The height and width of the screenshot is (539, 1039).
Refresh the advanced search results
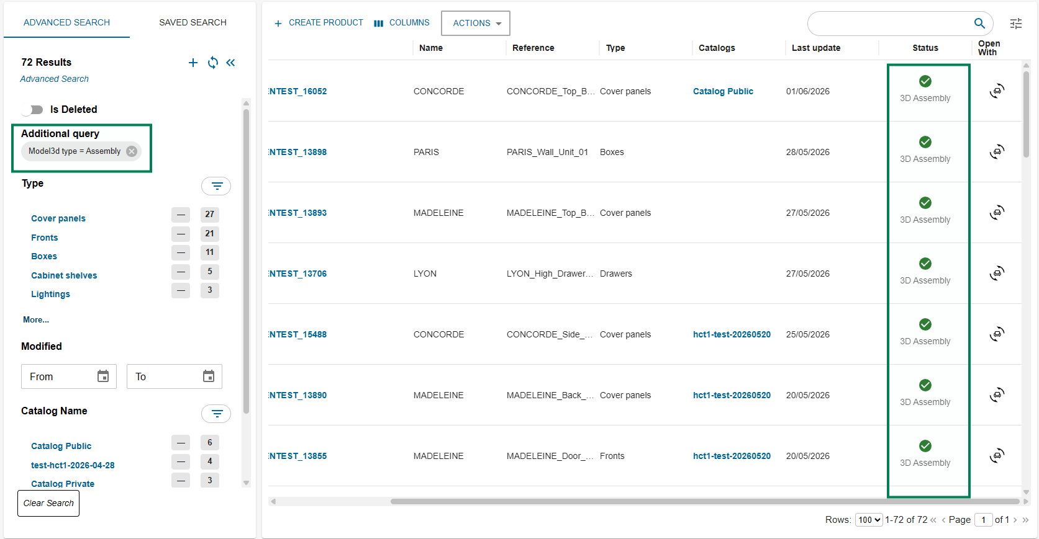click(x=213, y=63)
